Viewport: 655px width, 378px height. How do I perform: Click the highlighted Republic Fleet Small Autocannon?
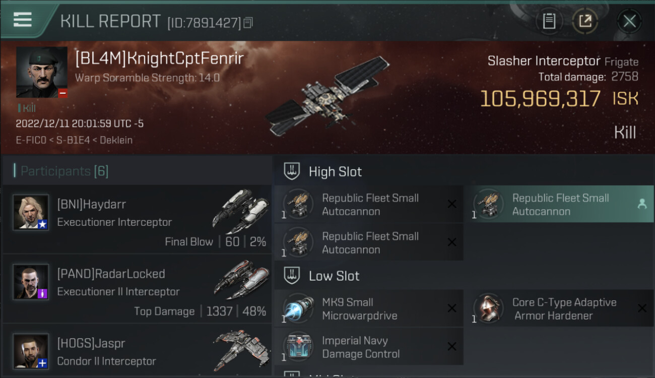pyautogui.click(x=559, y=204)
